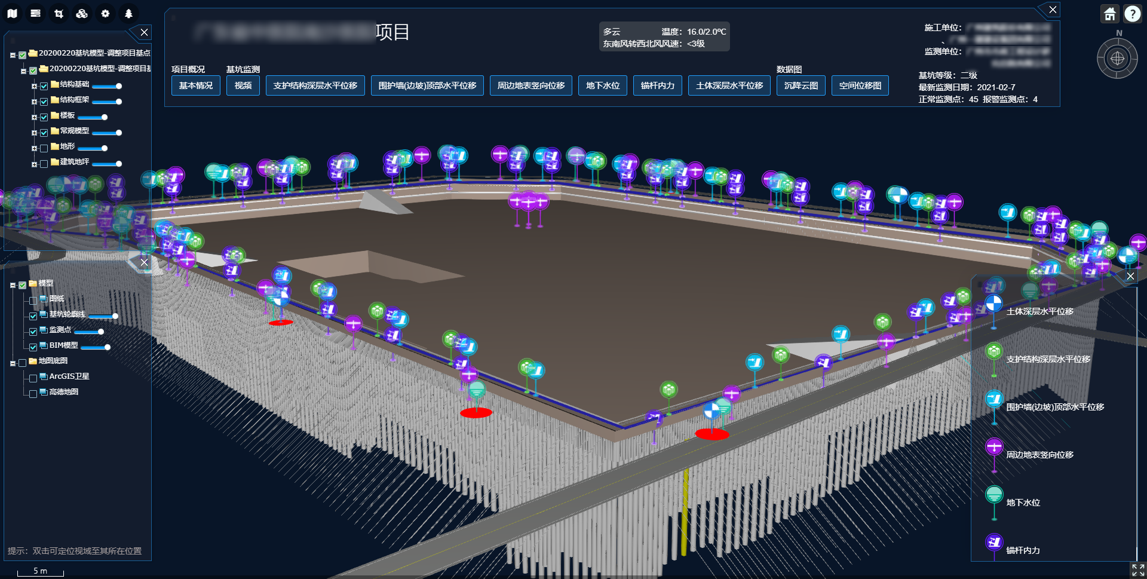Switch to 地下水位 monitoring tab
Viewport: 1147px width, 579px height.
point(603,86)
